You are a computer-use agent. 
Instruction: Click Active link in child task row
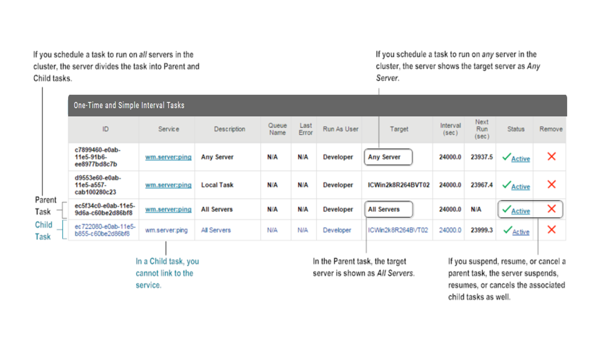520,232
